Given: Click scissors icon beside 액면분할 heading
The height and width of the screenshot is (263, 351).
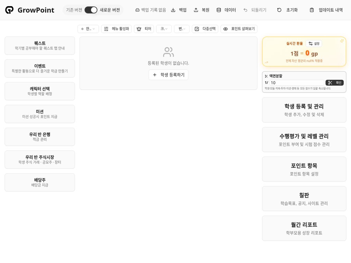Looking at the screenshot, I should pos(266,76).
